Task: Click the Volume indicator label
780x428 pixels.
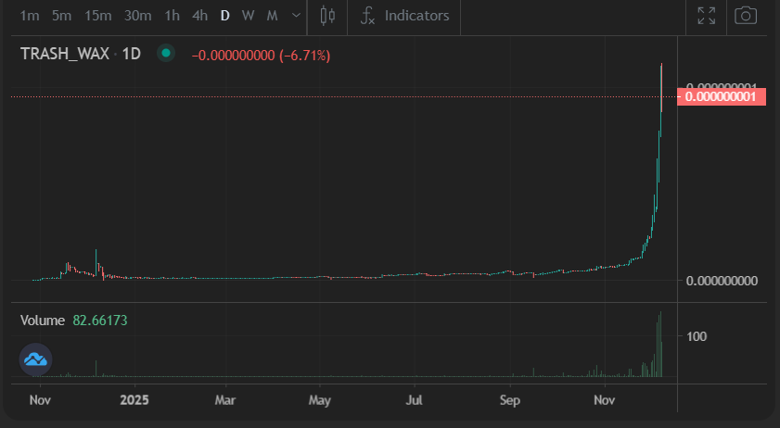Action: 43,321
